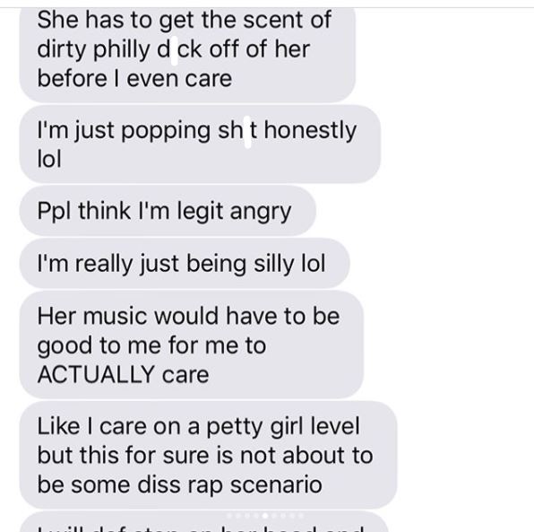Tap the "Her music would have to be" bubble

192,344
